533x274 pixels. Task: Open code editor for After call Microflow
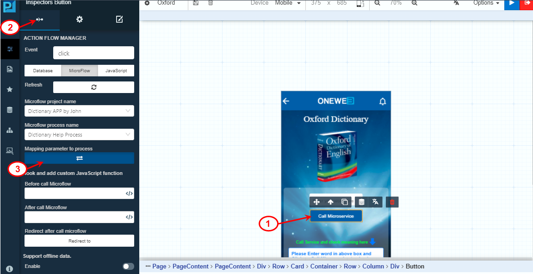click(x=129, y=217)
